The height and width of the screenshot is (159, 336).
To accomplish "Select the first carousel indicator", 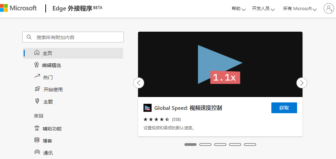I will coord(191,145).
